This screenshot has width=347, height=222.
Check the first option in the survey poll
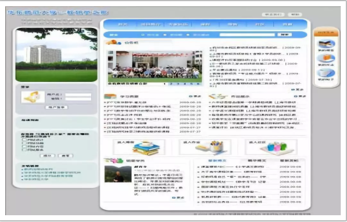24,140
